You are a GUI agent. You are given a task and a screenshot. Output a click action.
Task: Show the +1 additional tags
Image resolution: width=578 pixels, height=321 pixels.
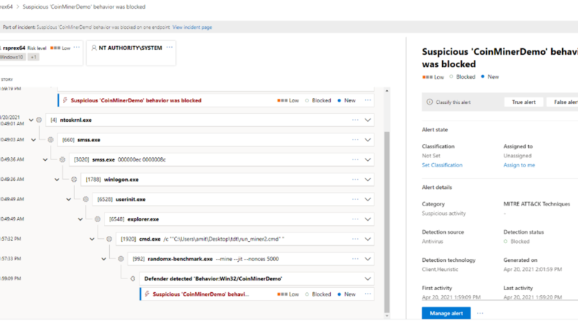click(33, 57)
